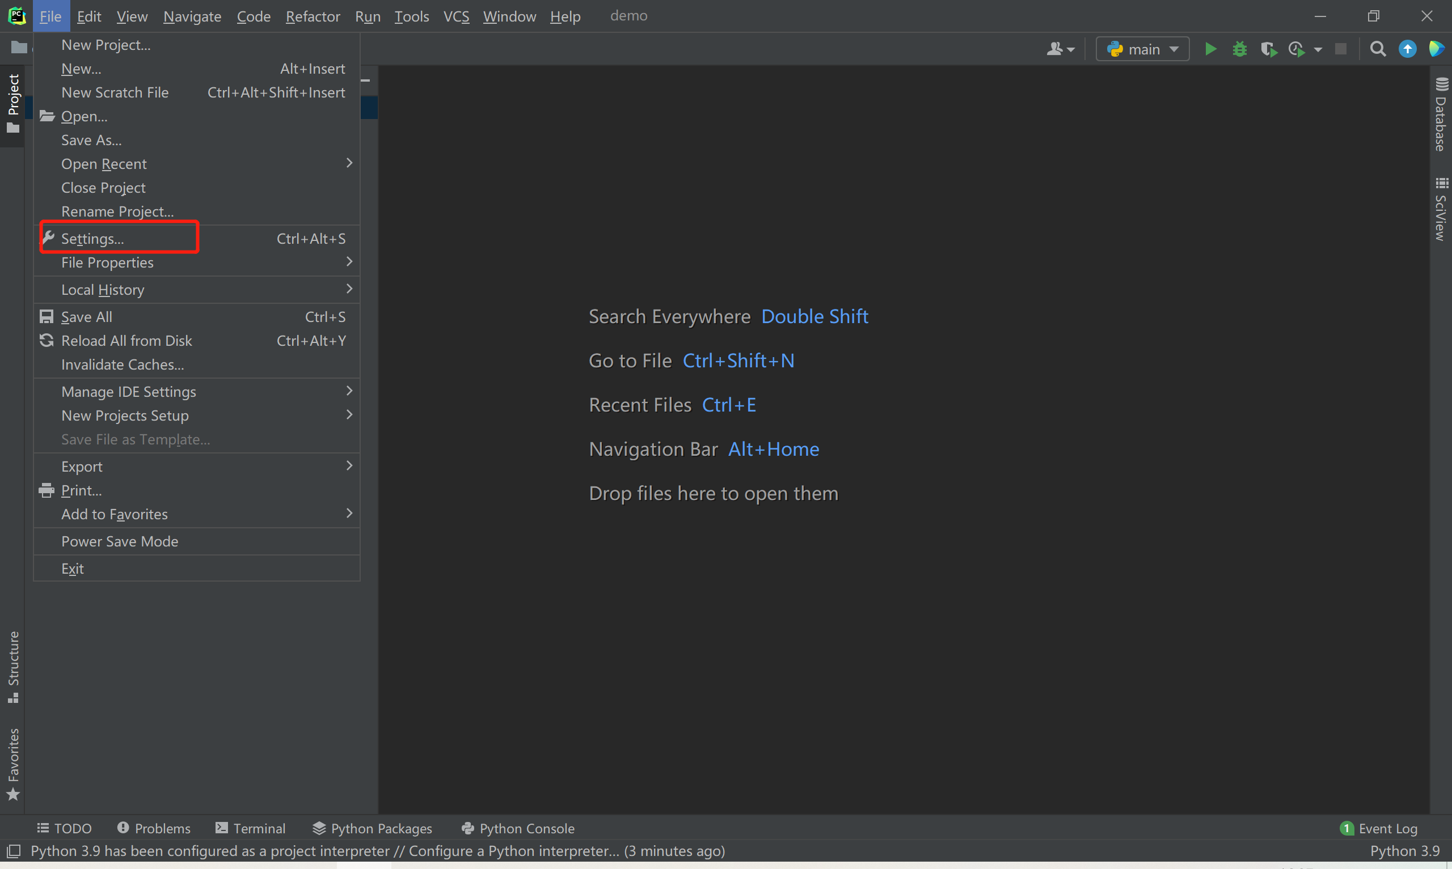Screen dimensions: 1452x869
Task: Click the TODO tab at bottom
Action: click(x=65, y=828)
